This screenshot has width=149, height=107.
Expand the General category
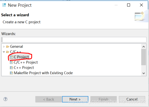point(4,47)
